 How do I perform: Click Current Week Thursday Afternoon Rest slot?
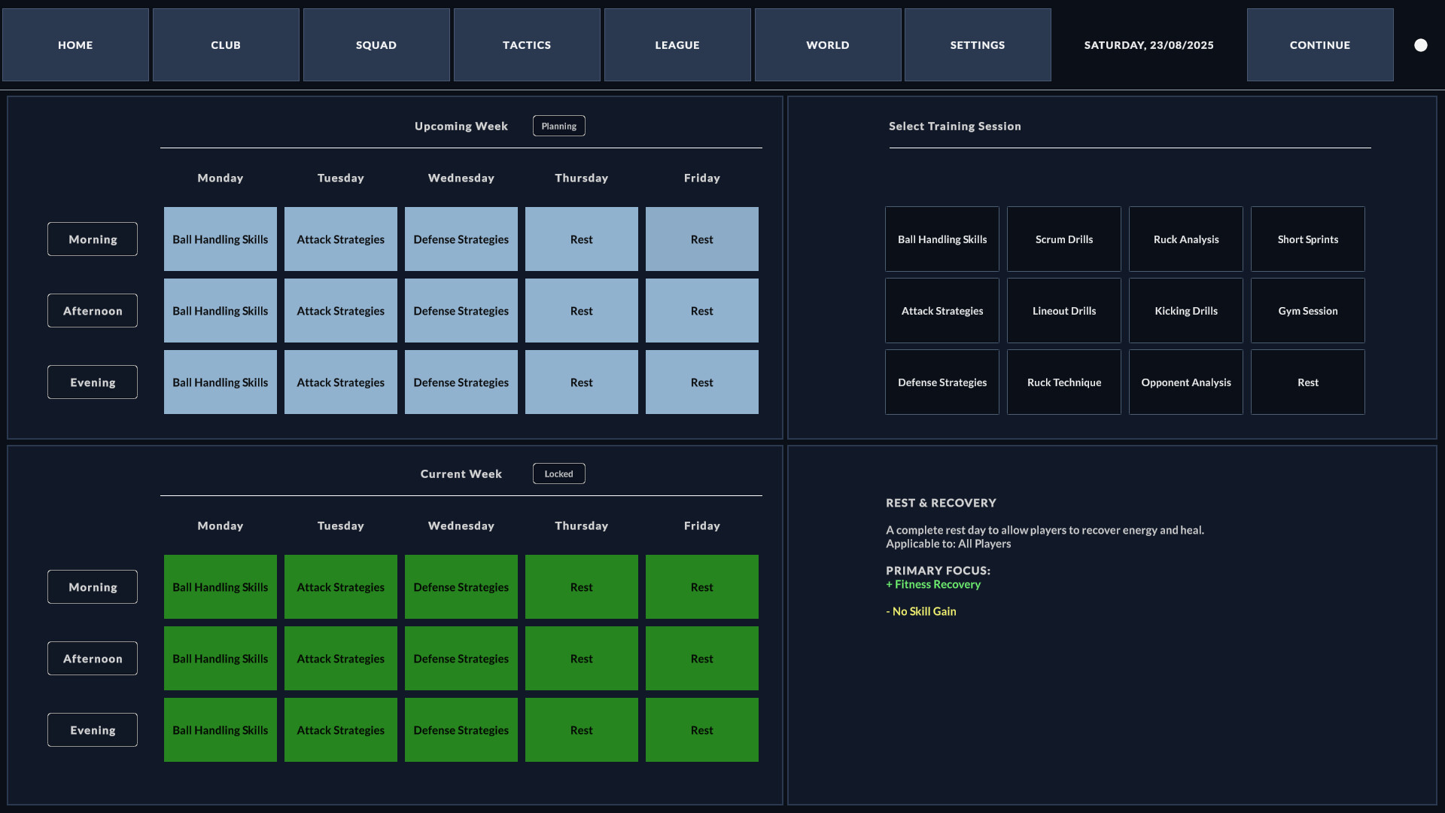[x=582, y=659]
